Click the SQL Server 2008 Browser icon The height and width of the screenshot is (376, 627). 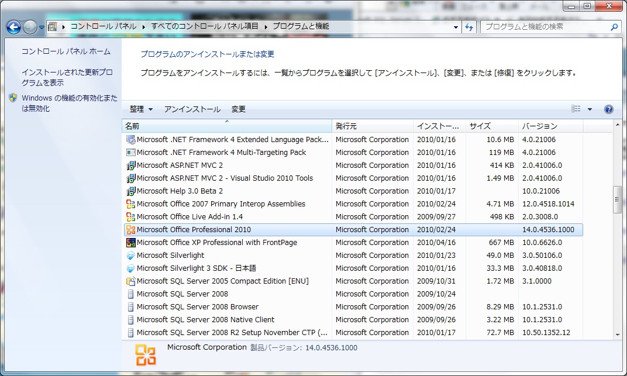coord(131,307)
